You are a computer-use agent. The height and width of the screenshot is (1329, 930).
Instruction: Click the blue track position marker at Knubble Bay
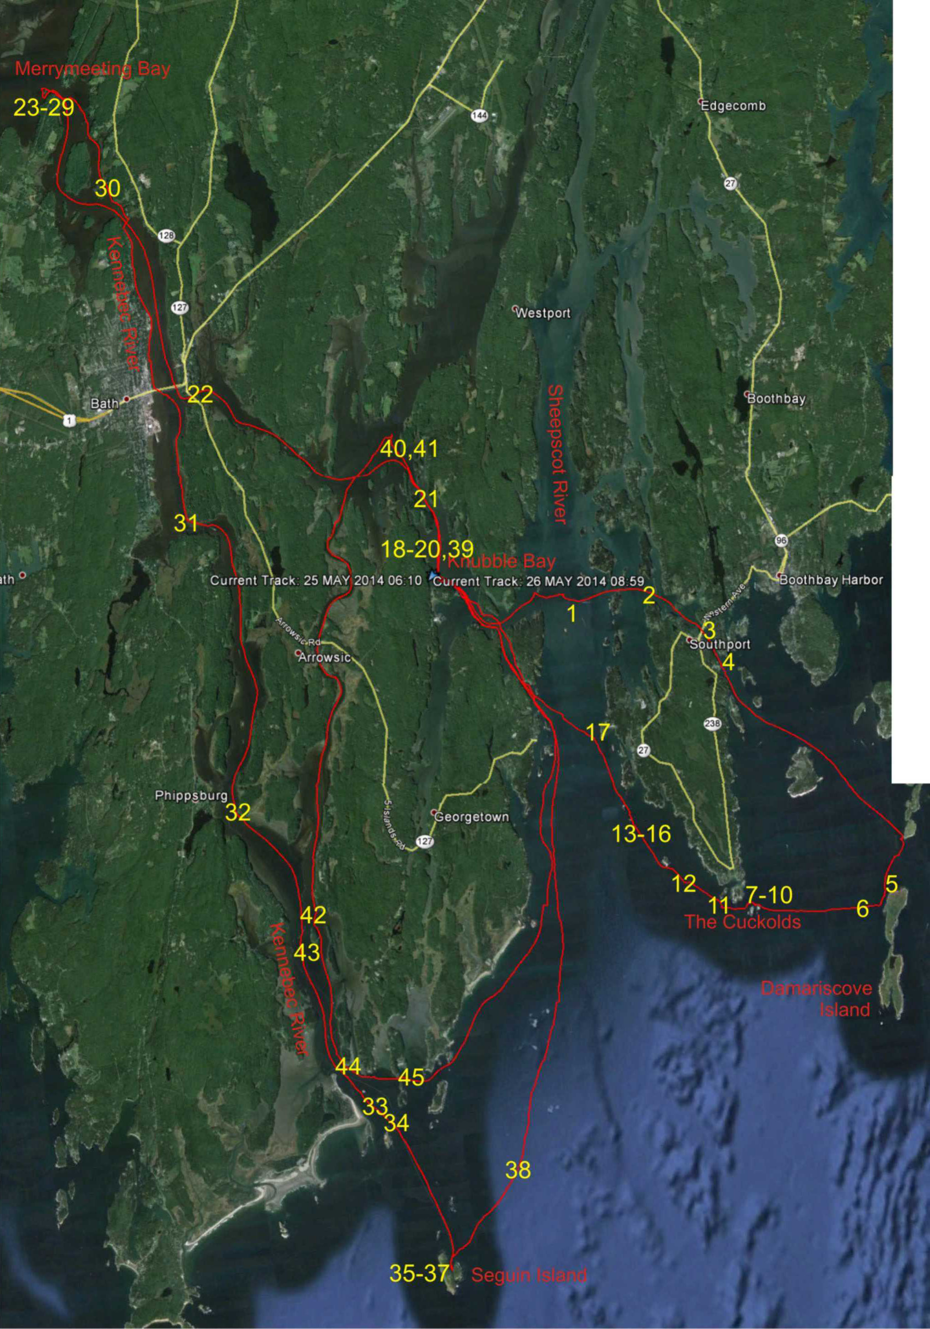point(433,575)
